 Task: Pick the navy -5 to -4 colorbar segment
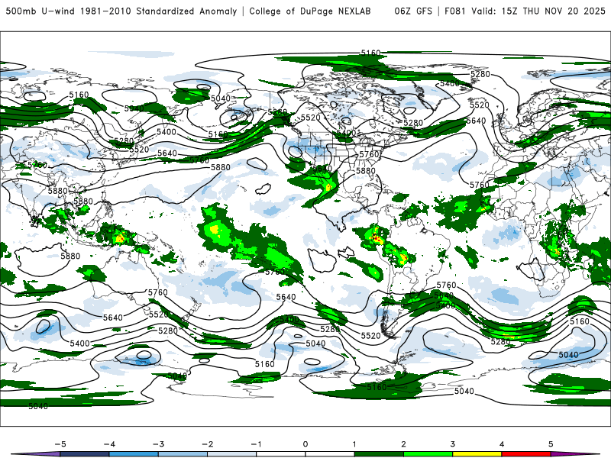pyautogui.click(x=85, y=454)
